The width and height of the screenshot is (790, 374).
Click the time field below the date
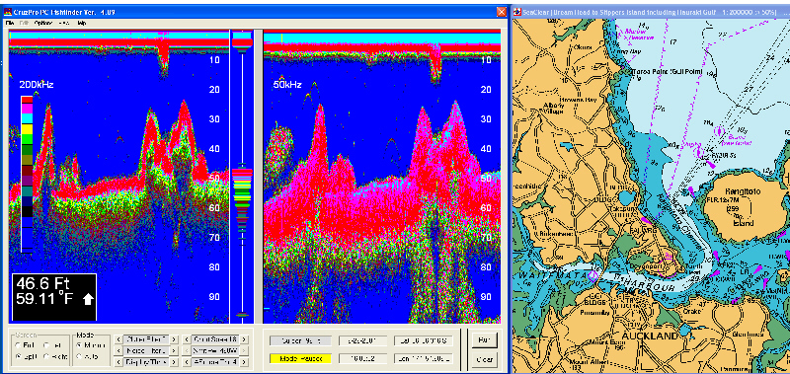(362, 359)
